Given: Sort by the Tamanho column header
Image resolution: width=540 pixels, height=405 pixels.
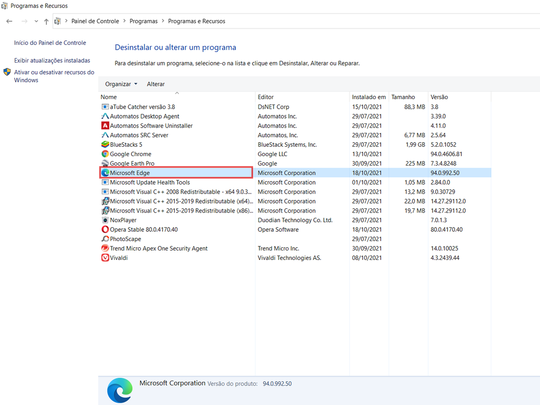Looking at the screenshot, I should (x=408, y=97).
